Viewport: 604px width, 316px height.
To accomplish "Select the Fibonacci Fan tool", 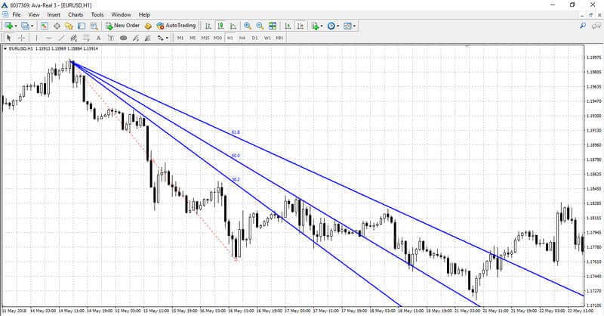I will tap(136, 38).
